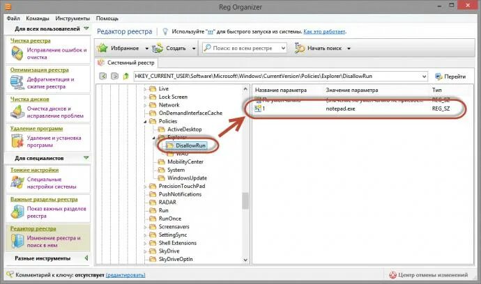This screenshot has height=284, width=481.
Task: Open Центр отмены изменений
Action: 429,275
